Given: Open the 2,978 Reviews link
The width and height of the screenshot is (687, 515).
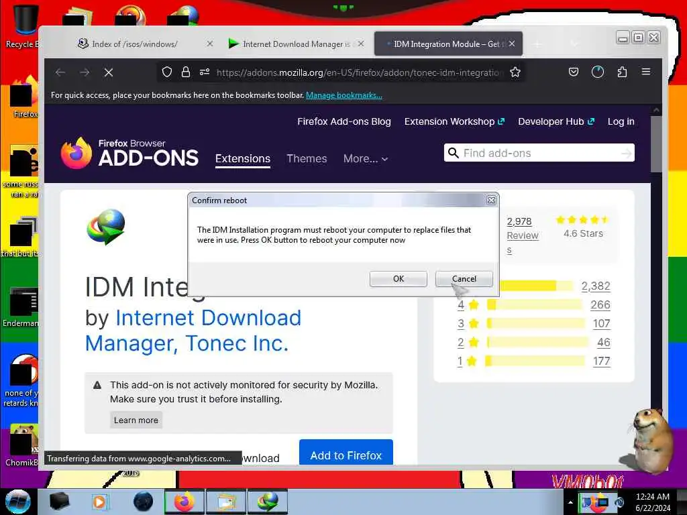Looking at the screenshot, I should (x=522, y=235).
